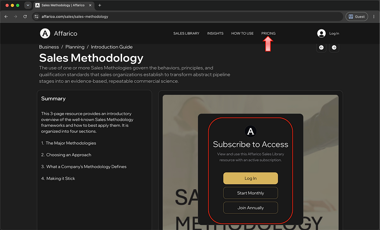Select the Sales Methodology browser tab
This screenshot has width=380, height=230.
64,5
